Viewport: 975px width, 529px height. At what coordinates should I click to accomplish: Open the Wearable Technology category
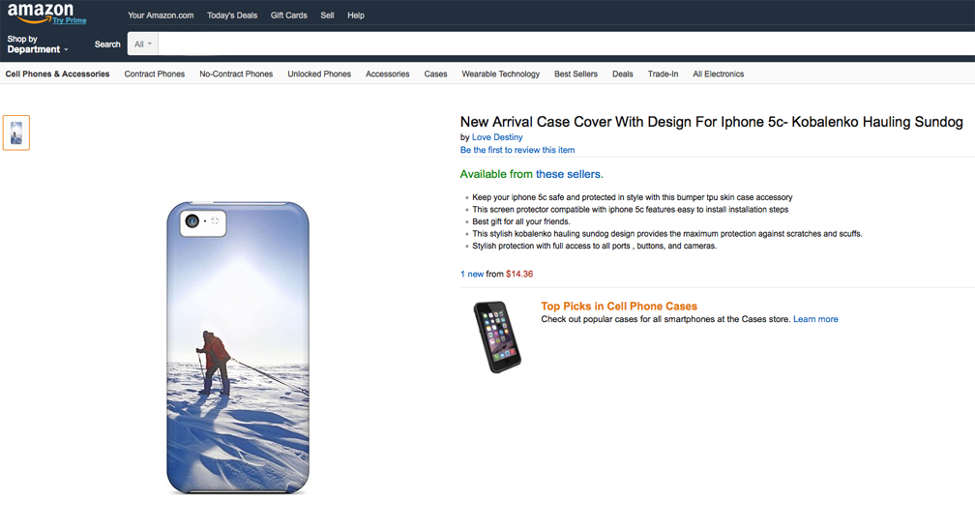(x=500, y=74)
